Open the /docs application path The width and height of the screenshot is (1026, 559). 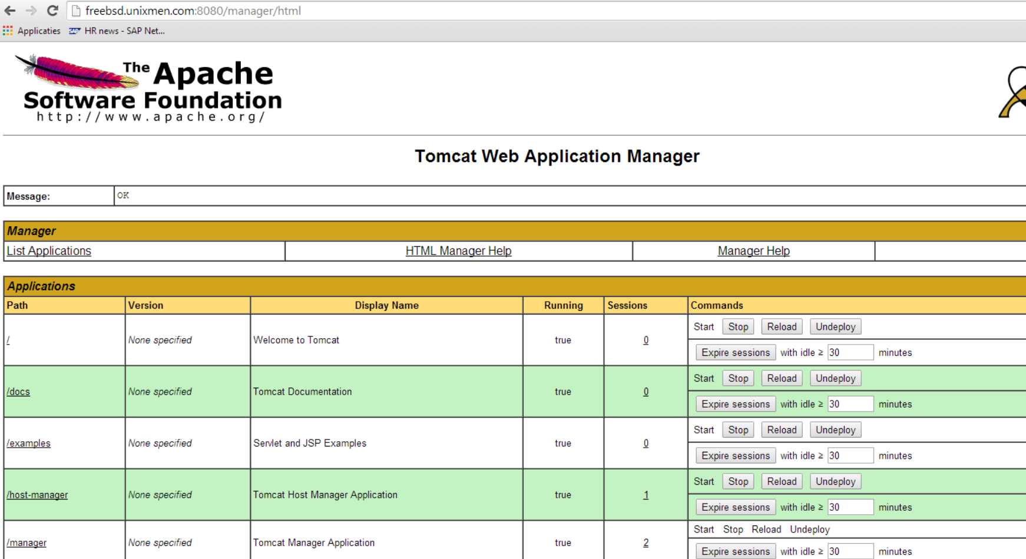coord(18,392)
